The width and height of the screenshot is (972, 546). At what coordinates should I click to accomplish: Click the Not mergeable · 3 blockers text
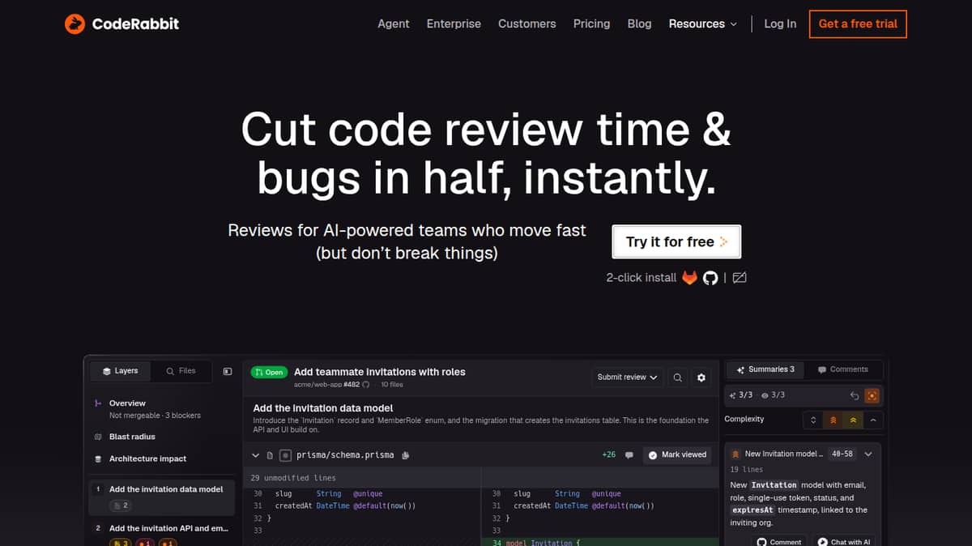(x=155, y=416)
